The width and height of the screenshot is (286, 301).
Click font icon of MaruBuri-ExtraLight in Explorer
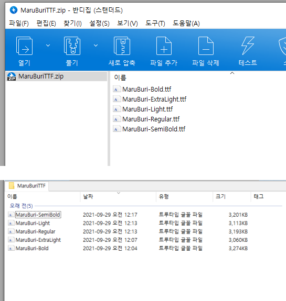[11, 240]
